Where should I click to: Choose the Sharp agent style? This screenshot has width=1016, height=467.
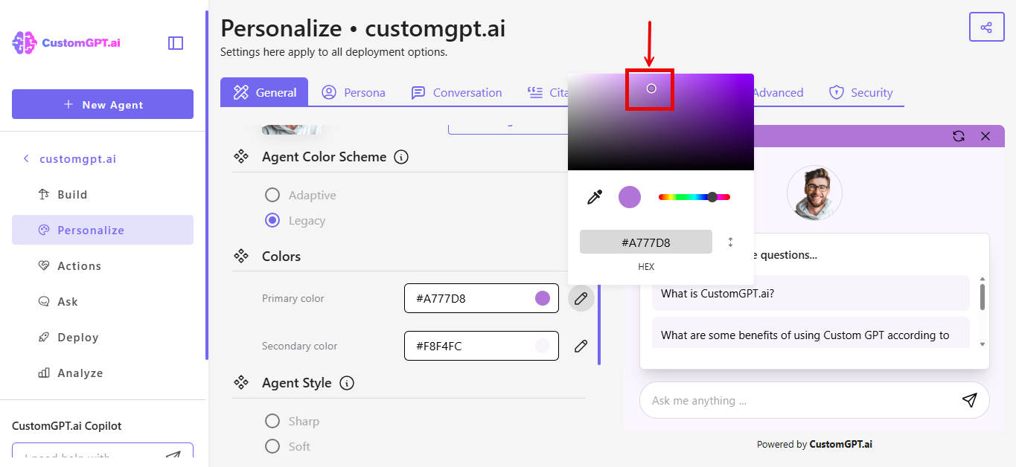click(272, 421)
